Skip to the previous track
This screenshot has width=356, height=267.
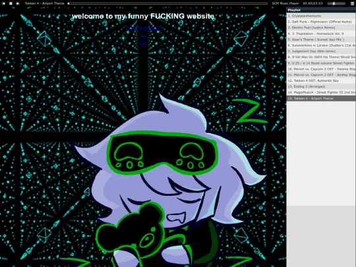(x=3, y=3)
